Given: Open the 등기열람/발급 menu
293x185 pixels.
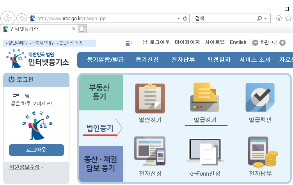Looking at the screenshot, I should pyautogui.click(x=106, y=60).
